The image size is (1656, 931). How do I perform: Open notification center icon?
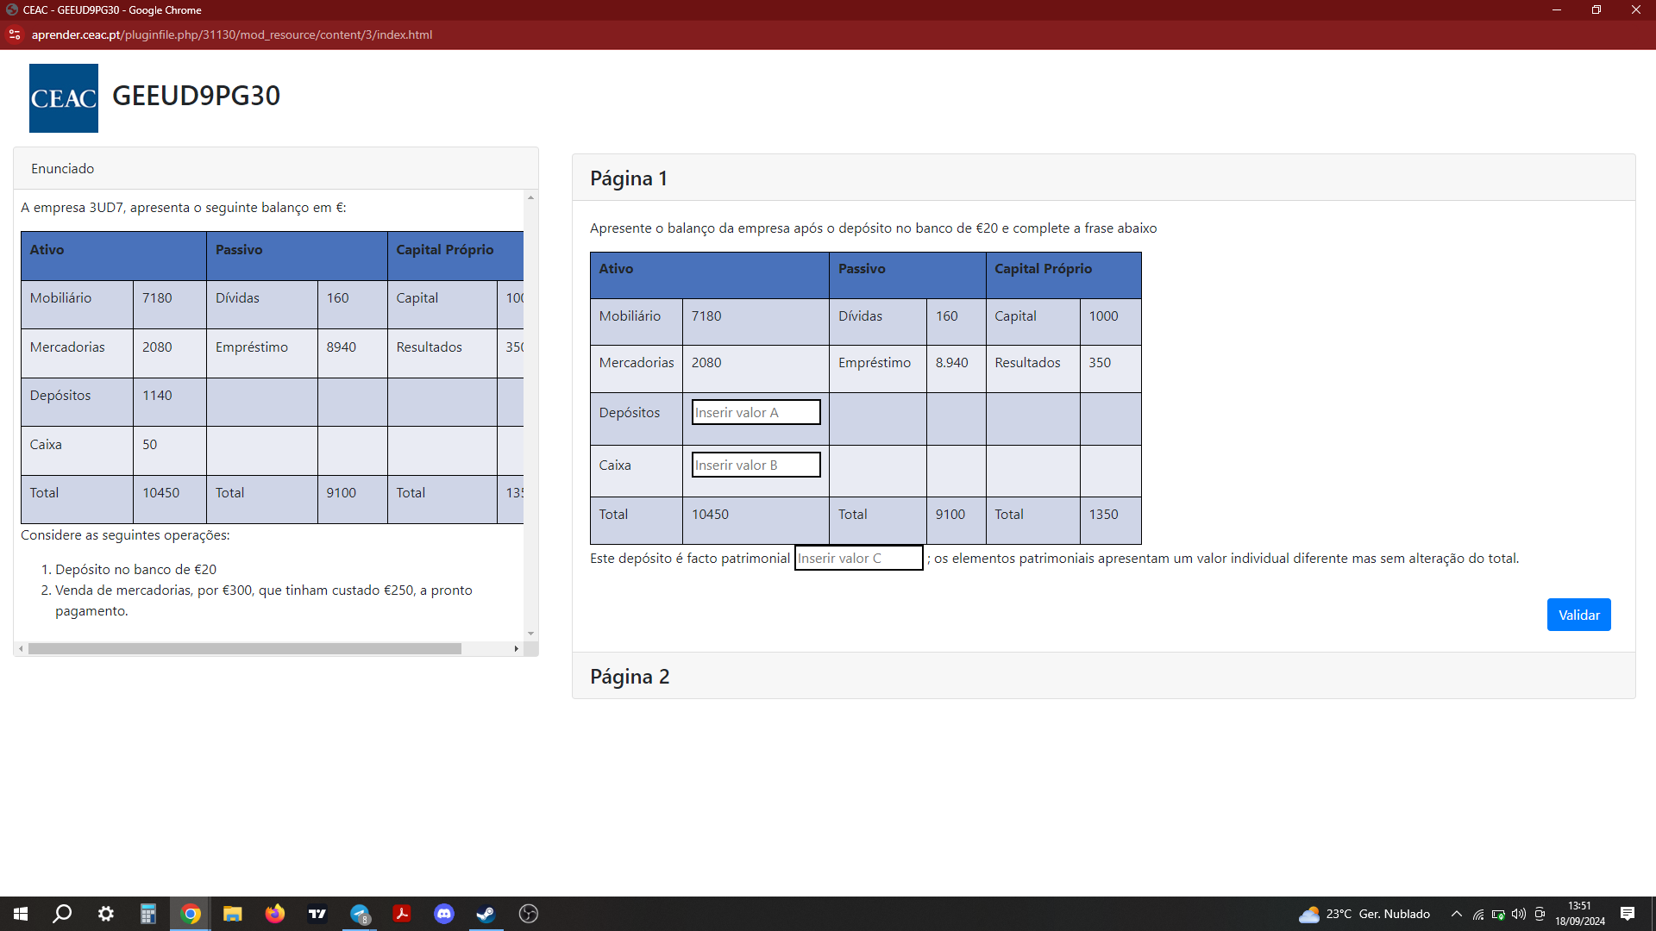point(1628,914)
